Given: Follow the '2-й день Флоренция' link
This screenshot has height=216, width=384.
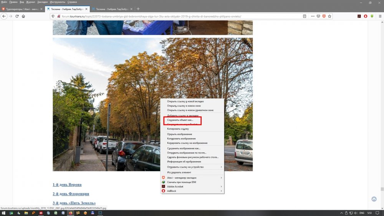Looking at the screenshot, I should (x=71, y=194).
